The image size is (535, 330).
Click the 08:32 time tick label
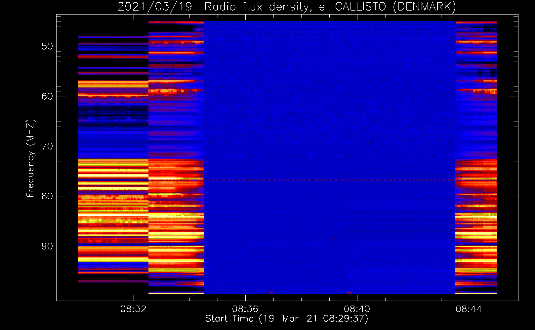(134, 309)
